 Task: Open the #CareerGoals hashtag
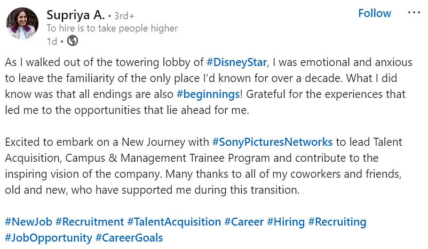pos(129,238)
